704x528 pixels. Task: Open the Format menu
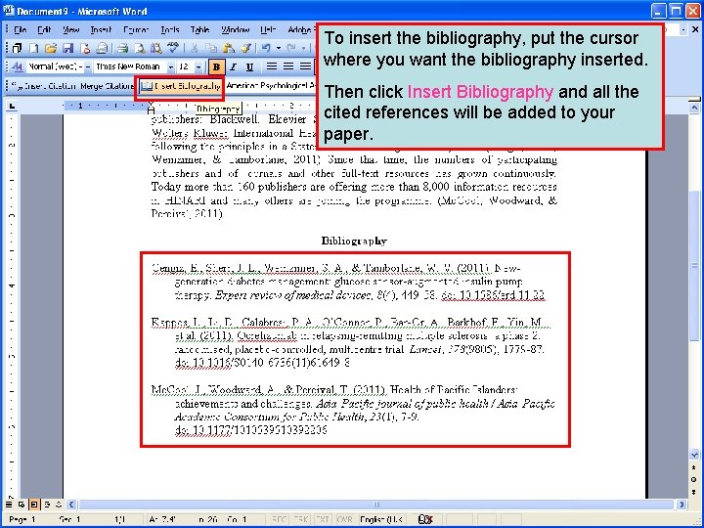[136, 29]
